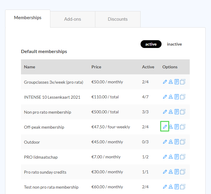Select the Outdoor membership name
211x194 pixels.
click(32, 142)
